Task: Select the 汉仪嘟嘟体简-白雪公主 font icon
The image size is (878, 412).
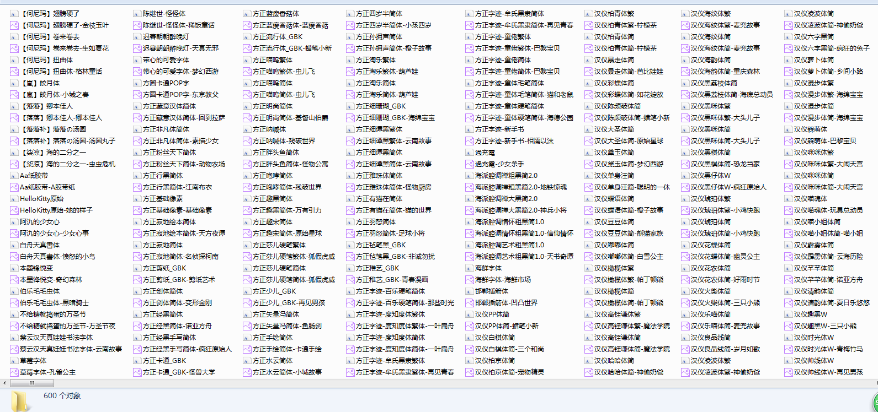Action: pos(589,257)
